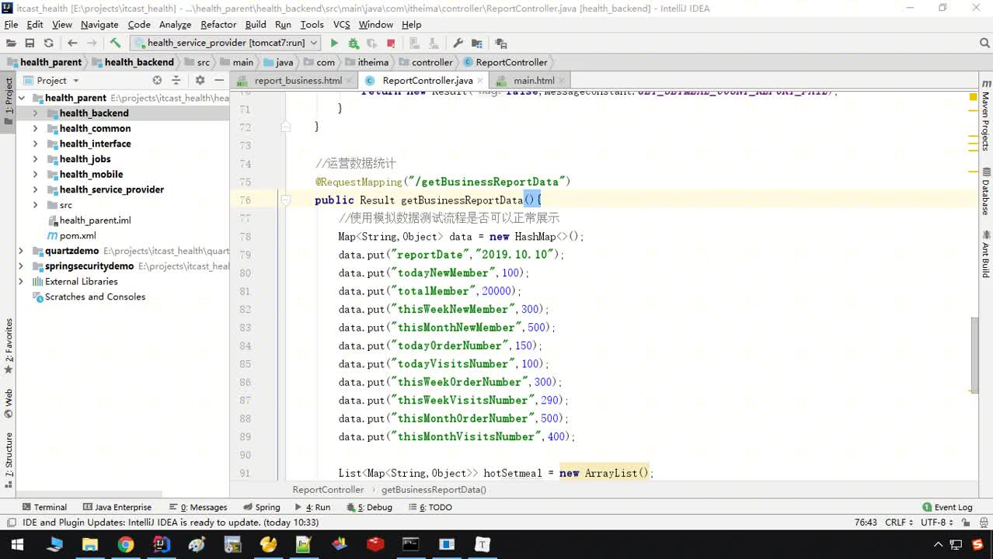Screen dimensions: 993x559
Task: Run with coverage icon
Action: pos(372,43)
